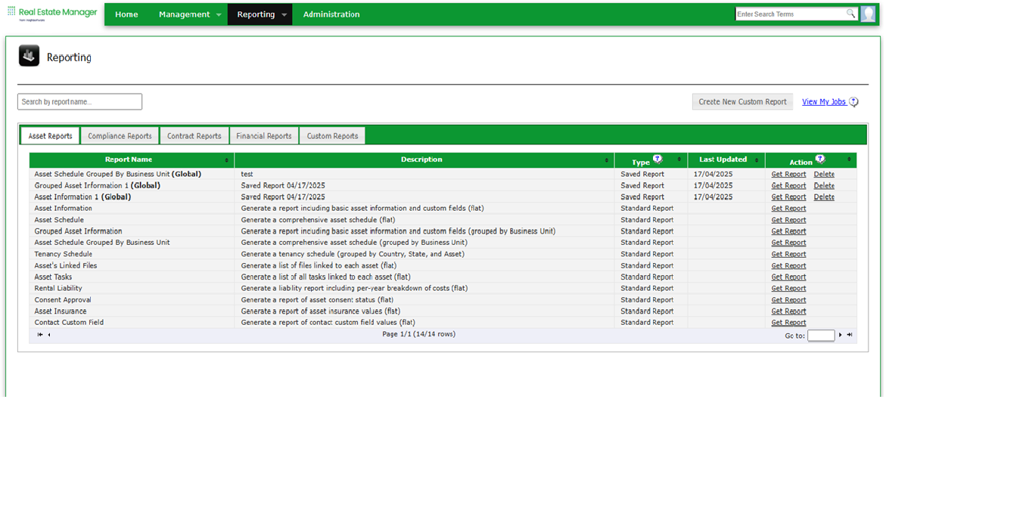Switch to Contract Reports tab
1032x520 pixels.
tap(194, 136)
